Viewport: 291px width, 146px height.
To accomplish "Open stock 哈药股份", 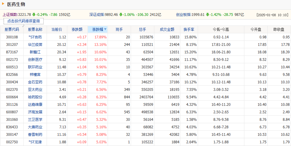I will tap(35, 97).
